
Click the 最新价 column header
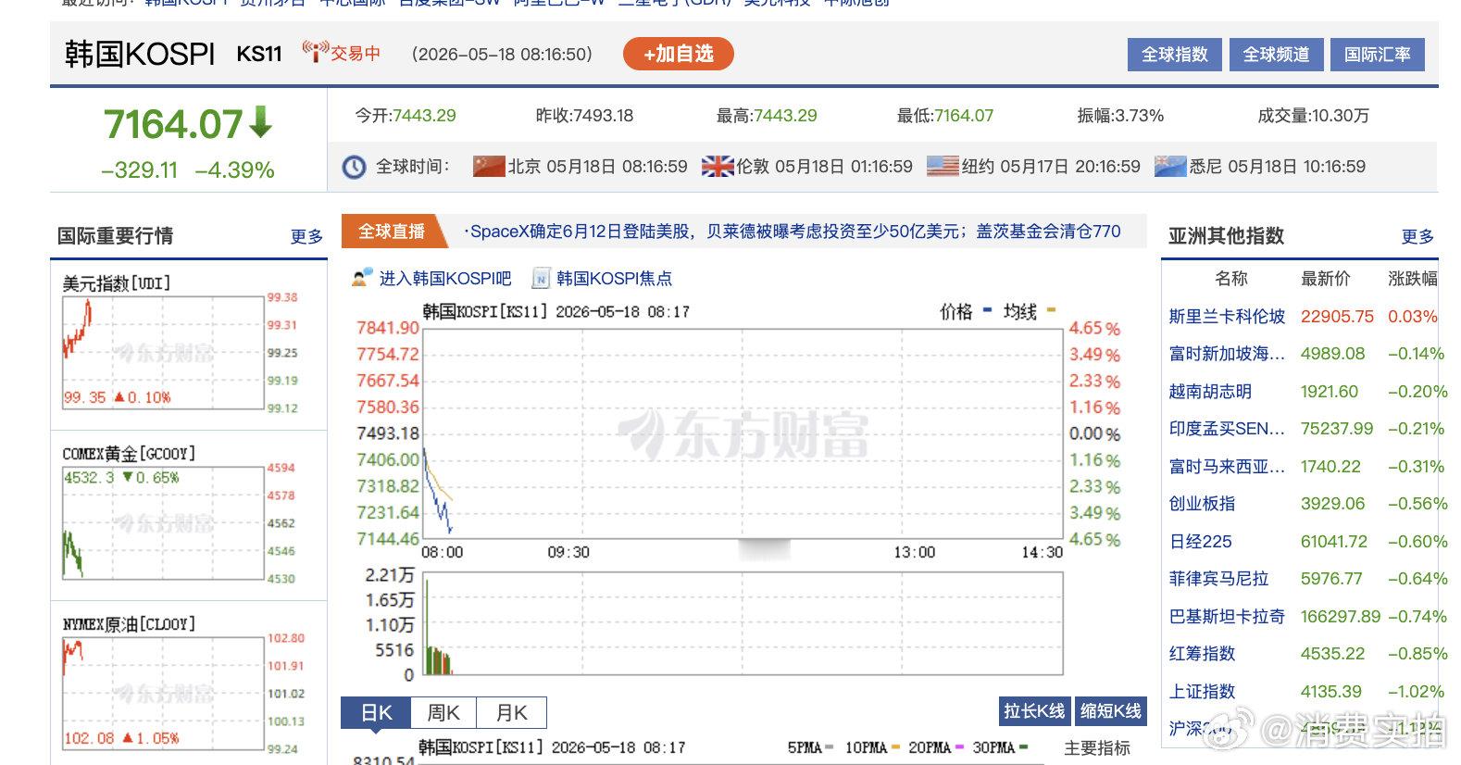[1325, 279]
